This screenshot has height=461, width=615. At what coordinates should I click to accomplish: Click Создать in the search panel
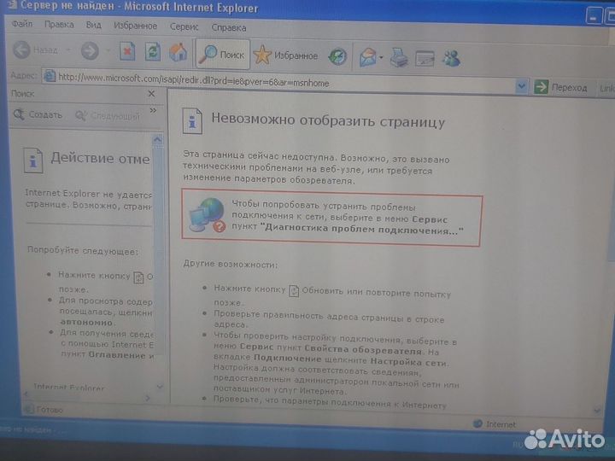click(38, 114)
